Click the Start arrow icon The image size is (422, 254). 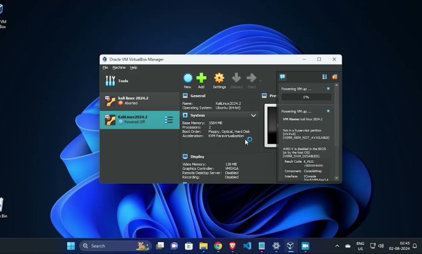[x=252, y=81]
